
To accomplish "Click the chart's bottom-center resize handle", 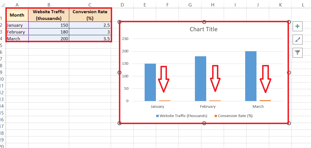I will tap(204, 123).
